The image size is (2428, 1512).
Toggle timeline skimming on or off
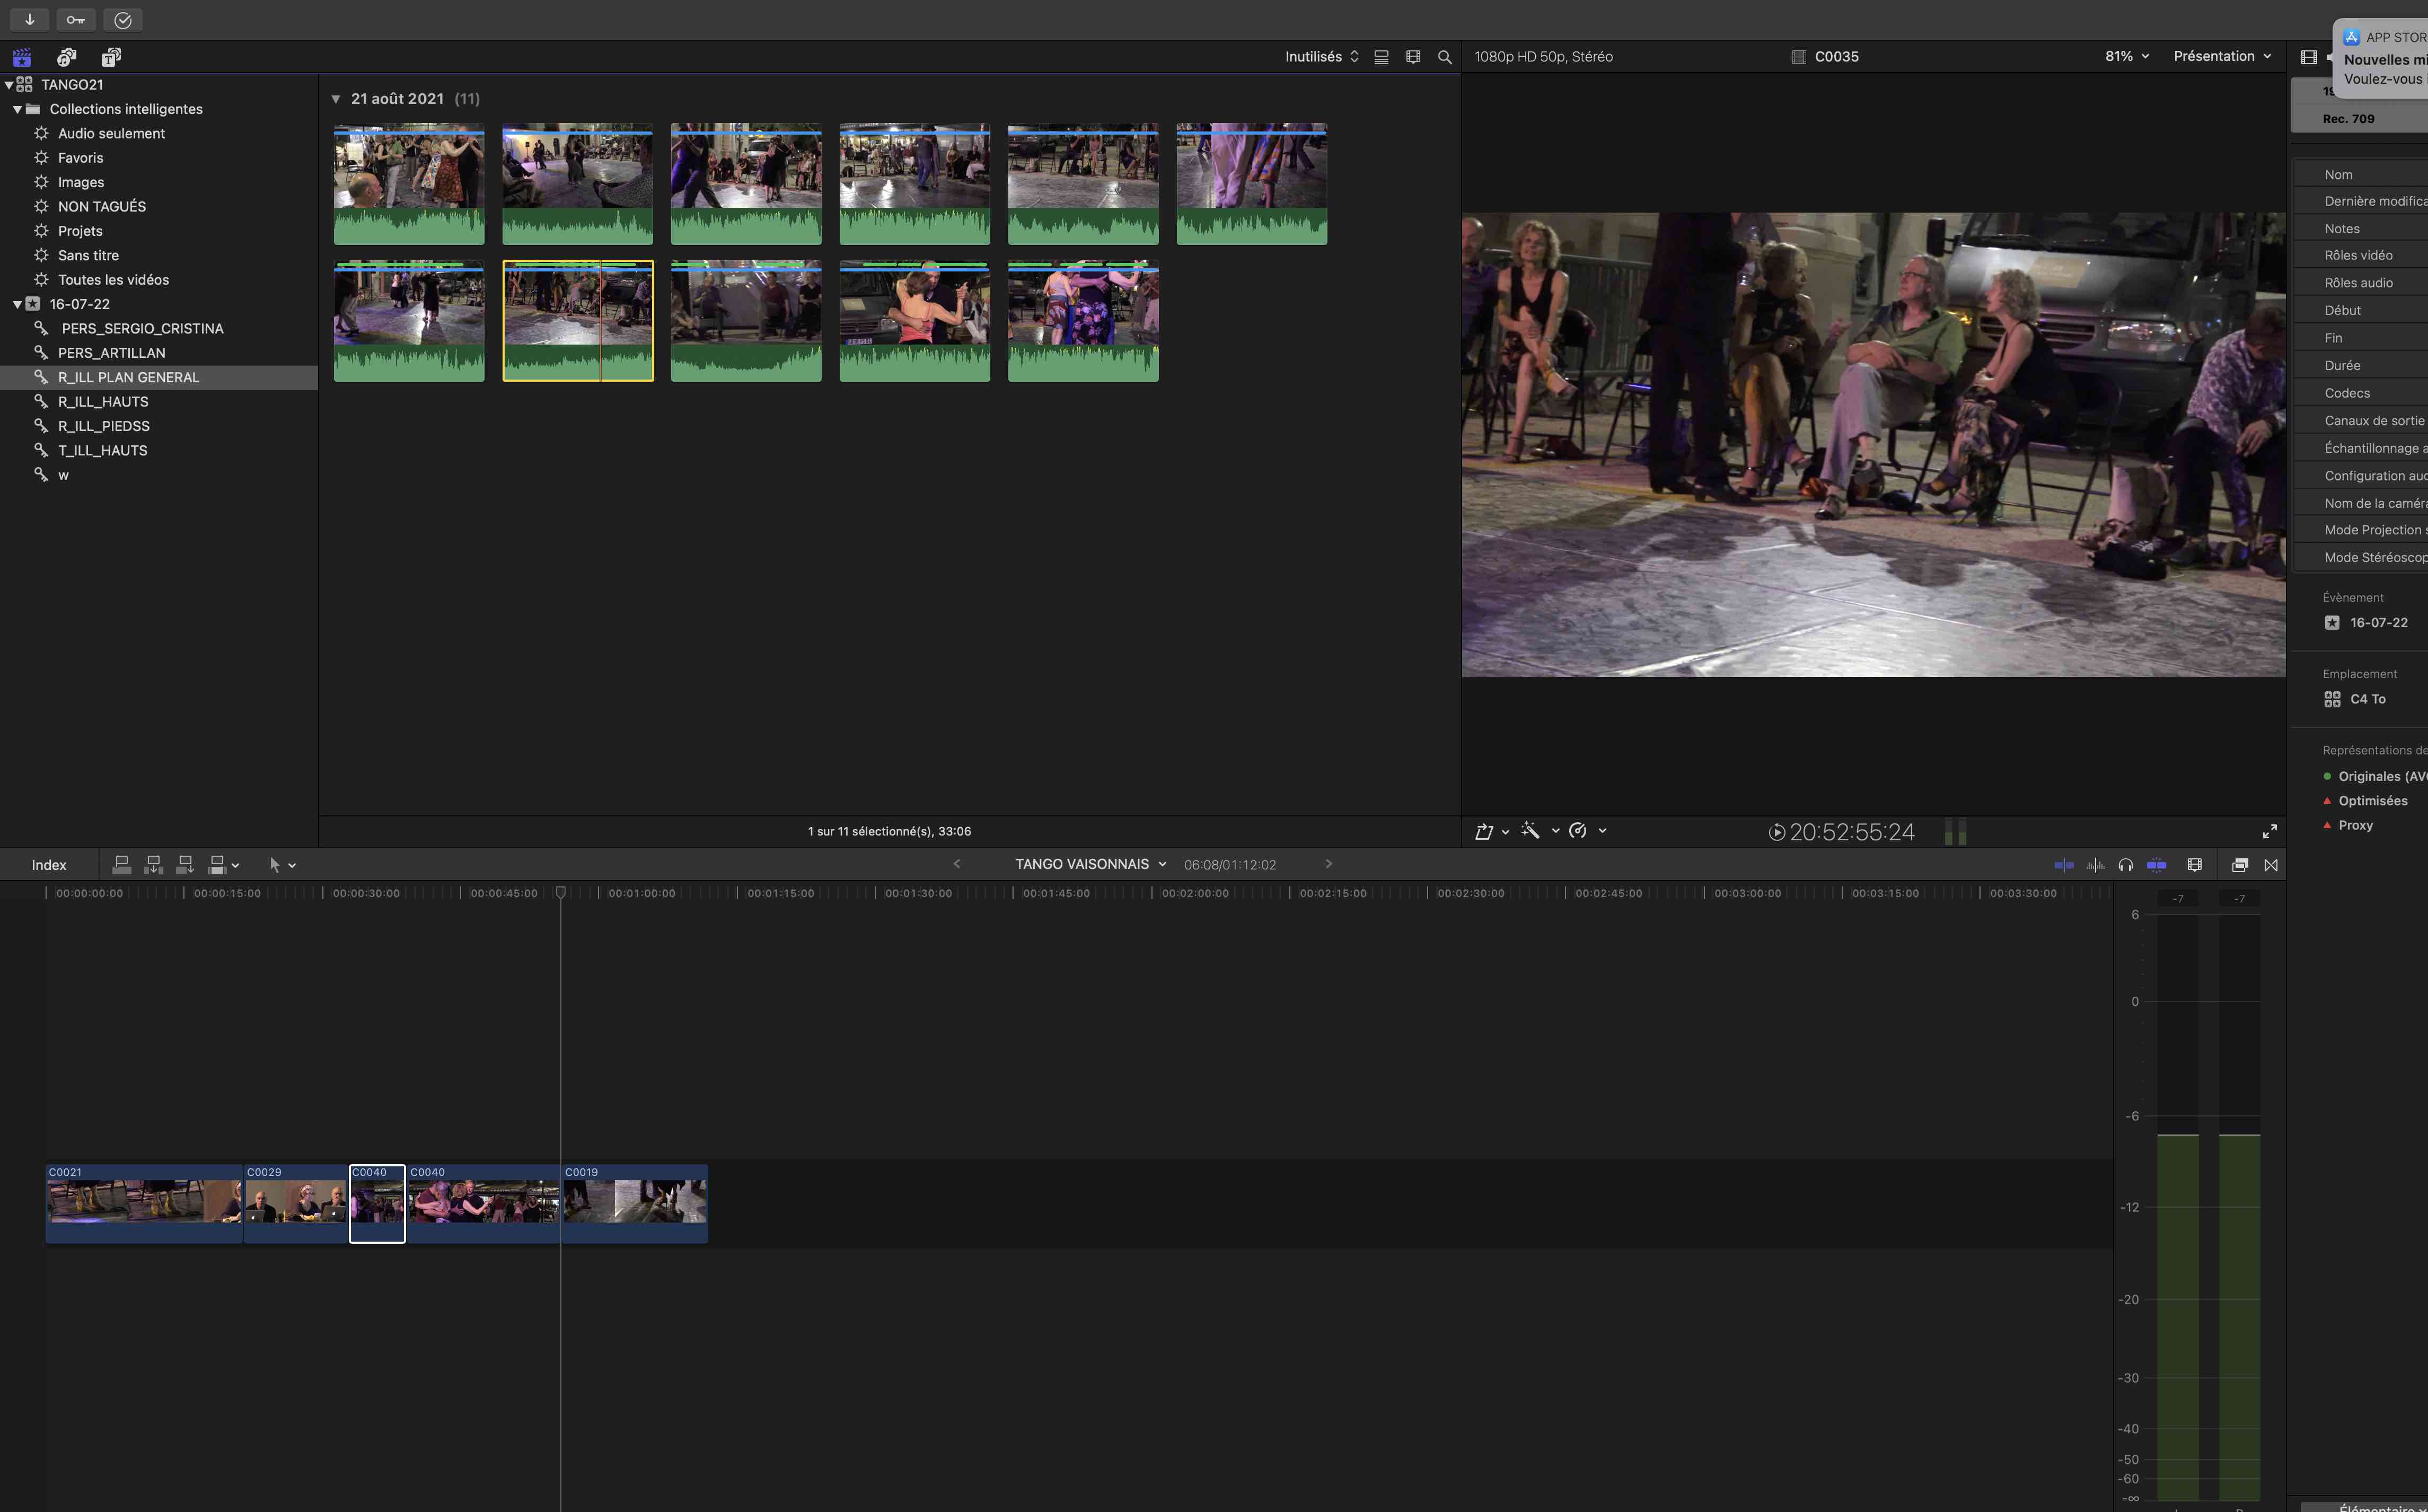(2063, 865)
